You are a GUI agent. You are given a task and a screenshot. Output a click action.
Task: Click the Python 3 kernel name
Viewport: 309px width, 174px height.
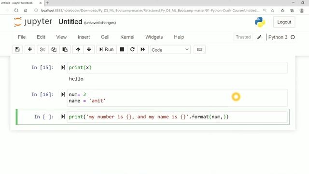(278, 37)
